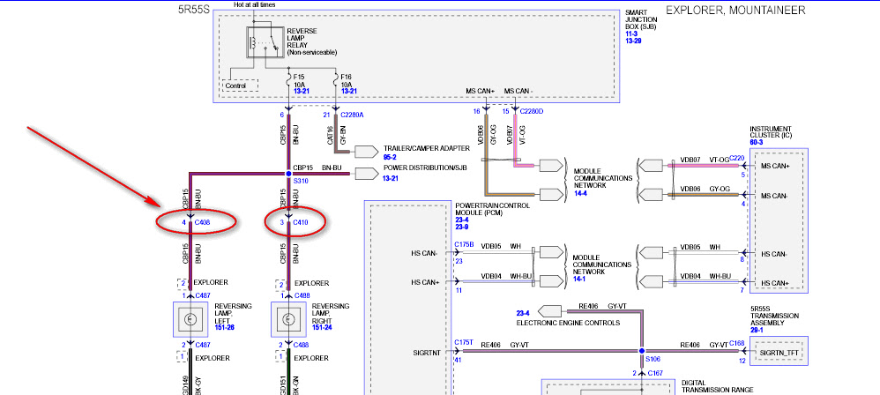Image resolution: width=880 pixels, height=395 pixels.
Task: Click the 'ELECTRONIC ENGINE CONTROLS' label
Action: tap(568, 323)
